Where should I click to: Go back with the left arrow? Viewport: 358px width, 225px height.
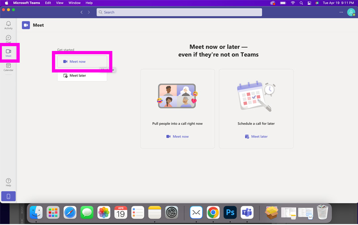point(81,13)
